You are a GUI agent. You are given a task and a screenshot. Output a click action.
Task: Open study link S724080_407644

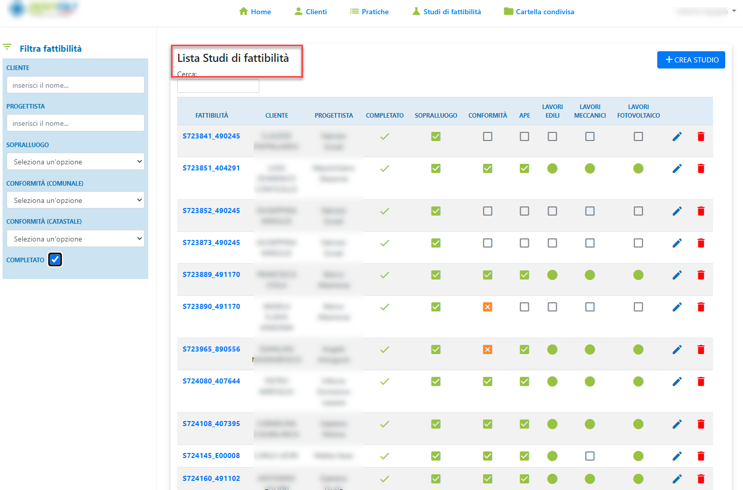click(211, 381)
